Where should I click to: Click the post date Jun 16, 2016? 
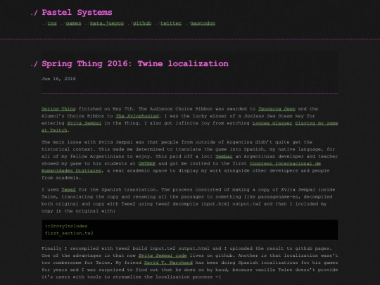pos(58,79)
